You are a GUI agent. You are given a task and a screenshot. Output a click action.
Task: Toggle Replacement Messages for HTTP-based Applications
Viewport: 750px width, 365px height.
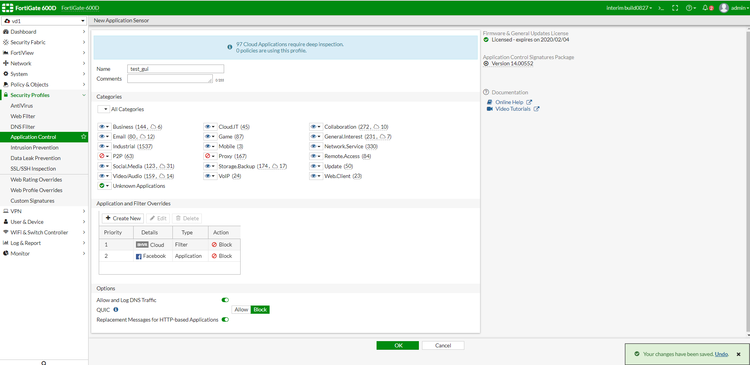[x=225, y=320]
